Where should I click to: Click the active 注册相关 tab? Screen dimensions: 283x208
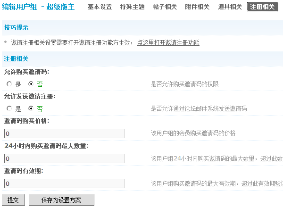click(x=263, y=7)
